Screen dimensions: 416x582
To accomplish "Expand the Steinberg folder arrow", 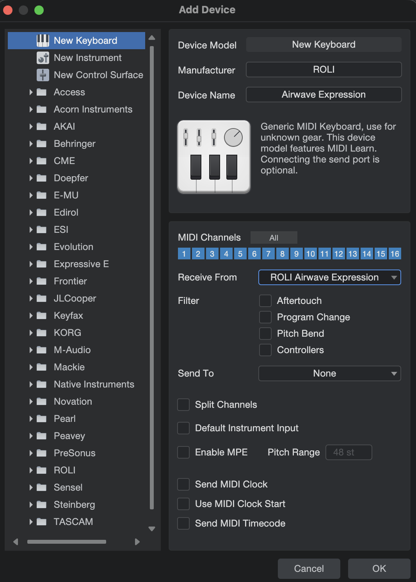I will click(x=31, y=505).
